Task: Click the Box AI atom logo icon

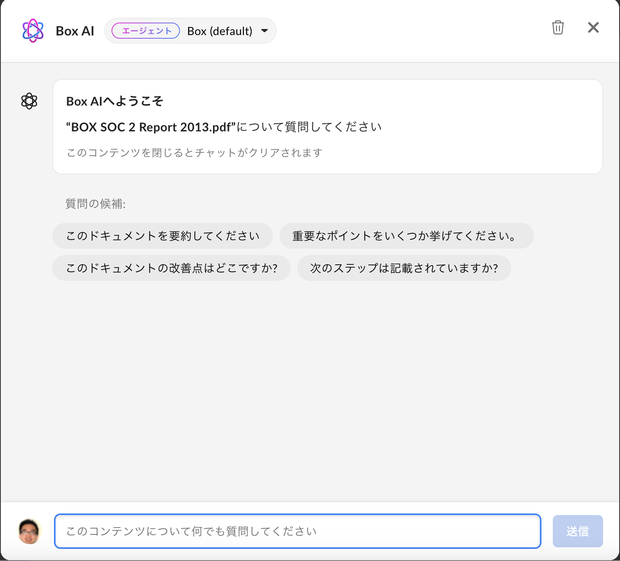Action: coord(33,30)
